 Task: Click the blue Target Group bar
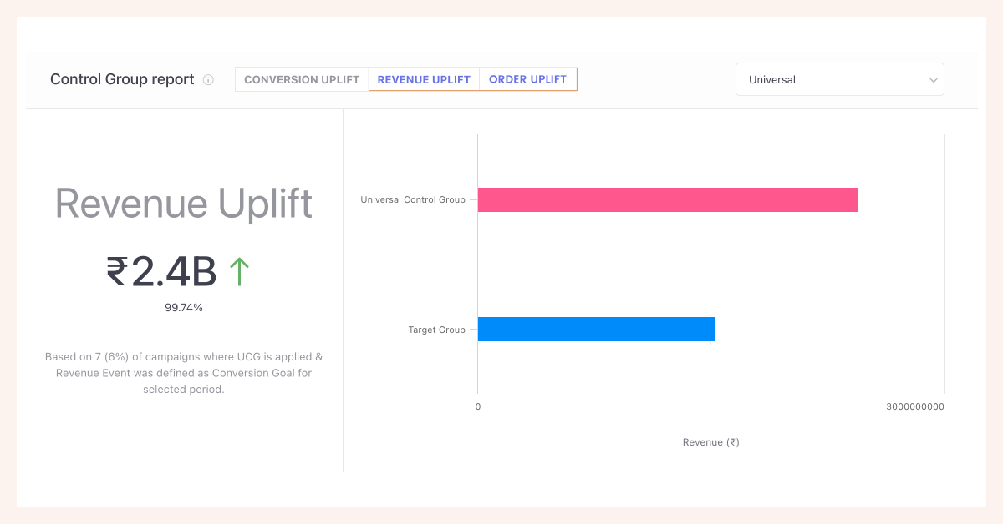click(x=596, y=330)
